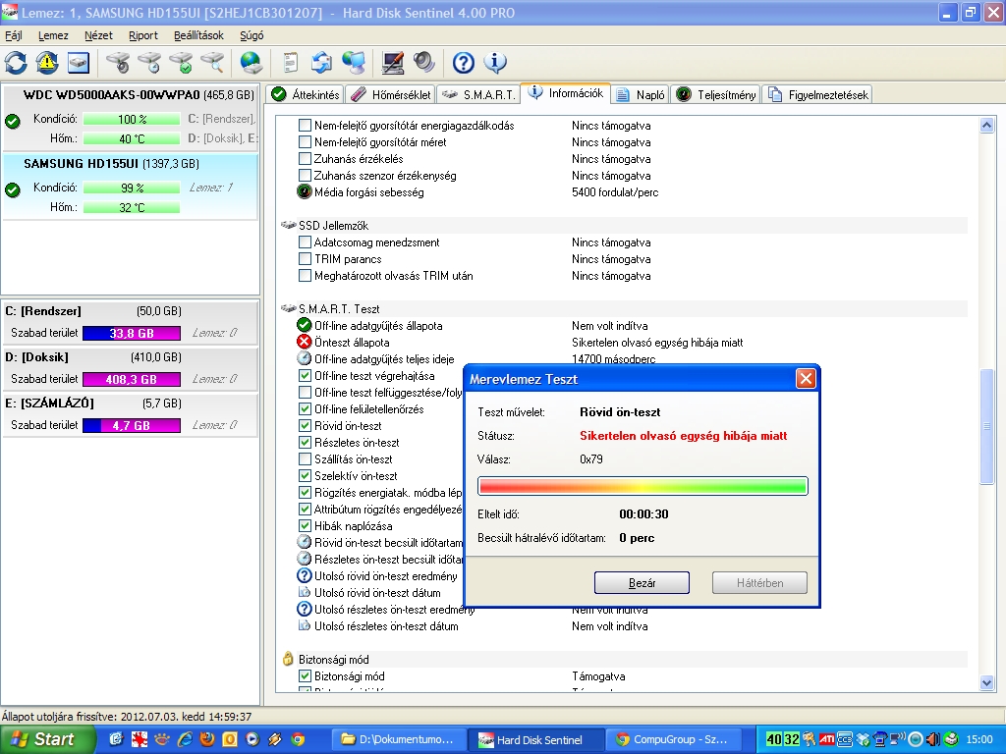Click the disk with green checkmark icon
The height and width of the screenshot is (754, 1006).
[x=181, y=62]
